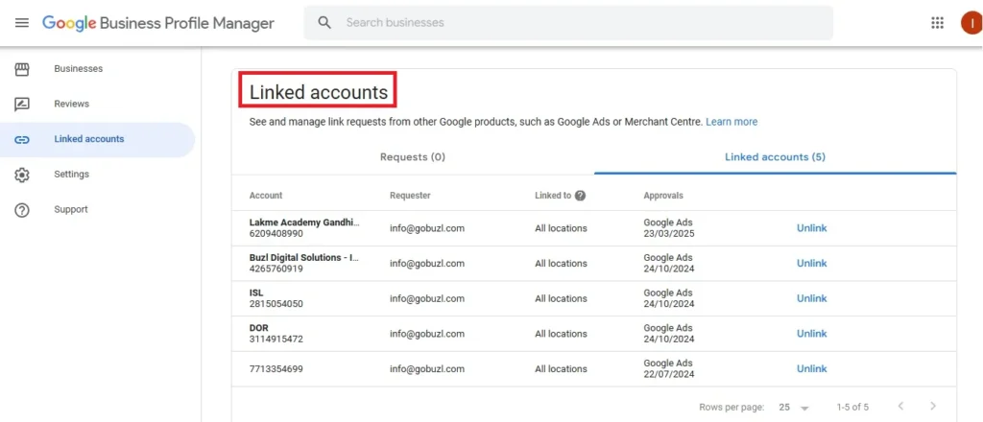Image resolution: width=983 pixels, height=422 pixels.
Task: Click the Support question mark icon
Action: tap(22, 210)
